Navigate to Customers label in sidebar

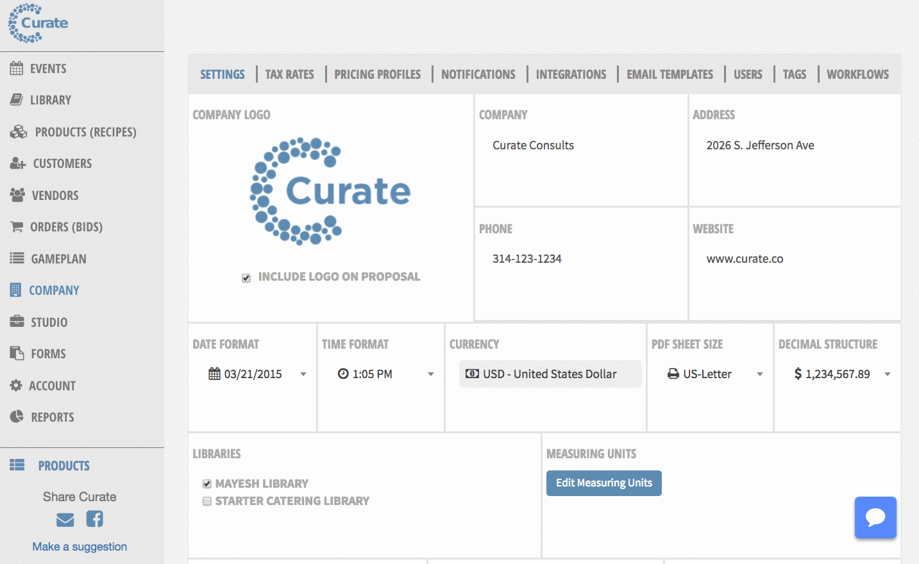tap(62, 163)
